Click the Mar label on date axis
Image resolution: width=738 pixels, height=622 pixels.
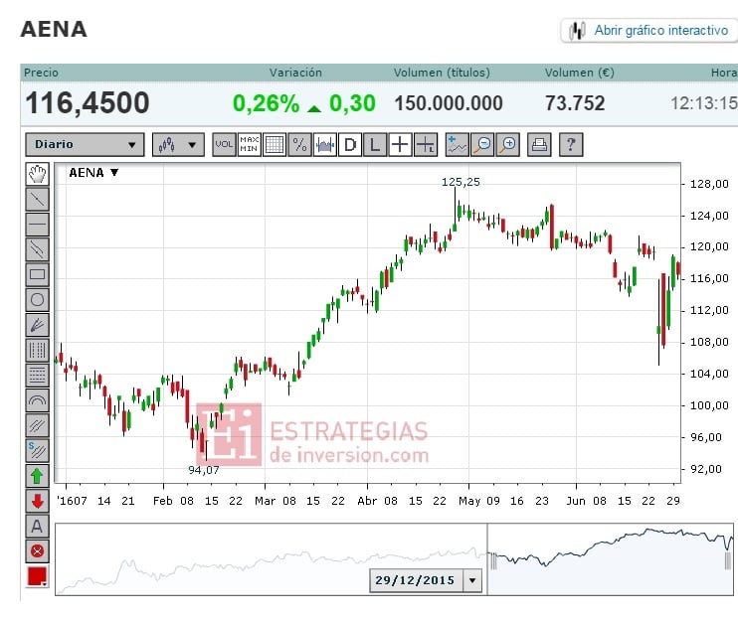point(265,501)
